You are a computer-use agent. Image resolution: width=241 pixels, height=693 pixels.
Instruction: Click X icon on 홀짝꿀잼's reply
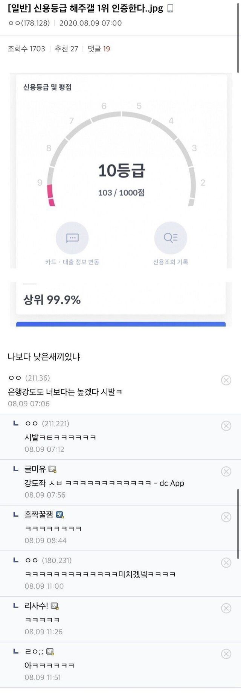coord(226,517)
